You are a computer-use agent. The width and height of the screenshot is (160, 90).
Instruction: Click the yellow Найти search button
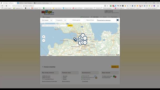point(70,25)
